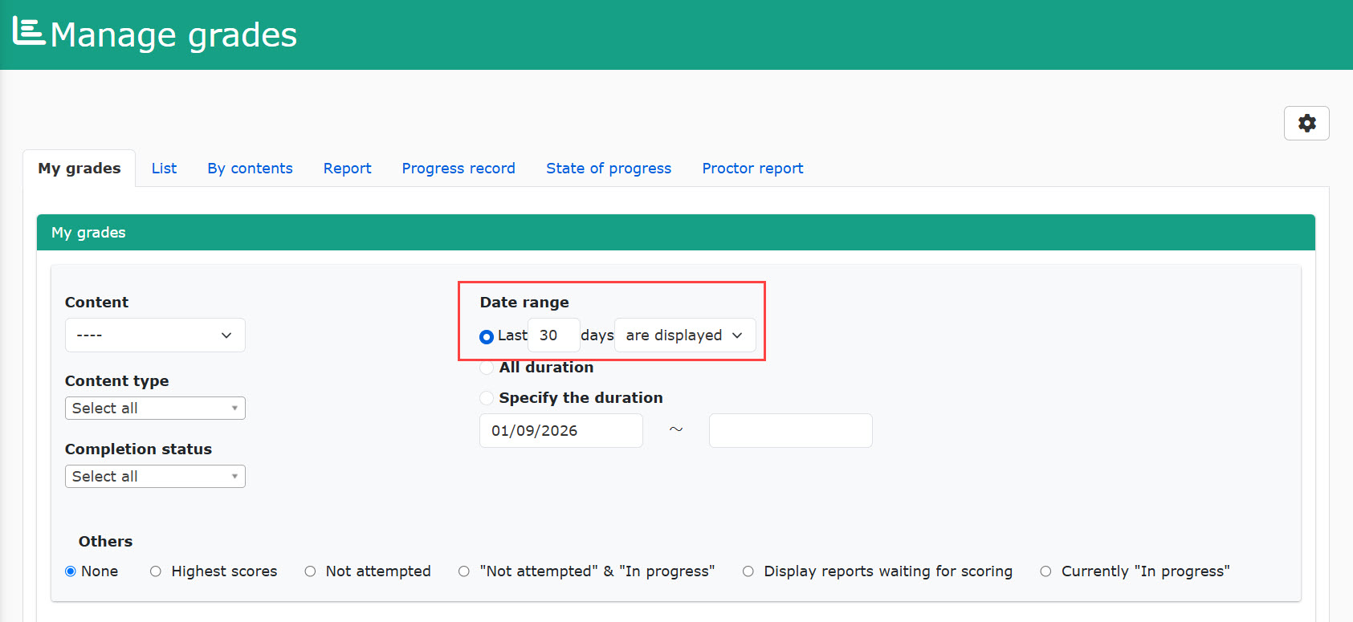The height and width of the screenshot is (622, 1353).
Task: Switch to State of progress tab
Action: point(609,169)
